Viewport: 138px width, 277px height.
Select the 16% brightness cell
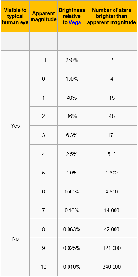(x=72, y=116)
